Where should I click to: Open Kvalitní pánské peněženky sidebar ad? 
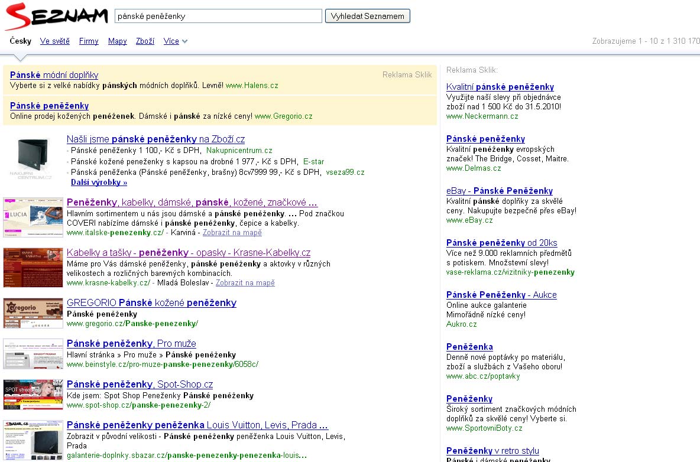[500, 87]
